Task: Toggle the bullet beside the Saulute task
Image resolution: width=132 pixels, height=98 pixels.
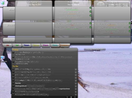Action: pyautogui.click(x=13, y=83)
